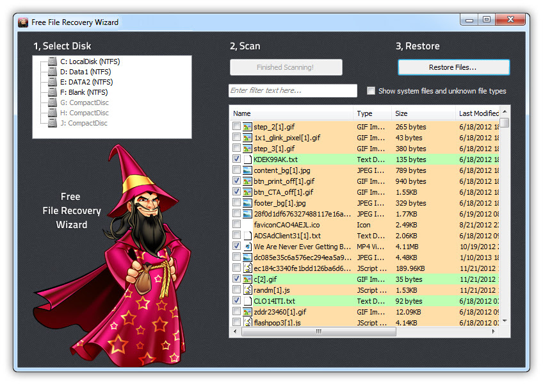
Task: Click the drive icon beside F: Blank (NTFS)
Action: (53, 92)
